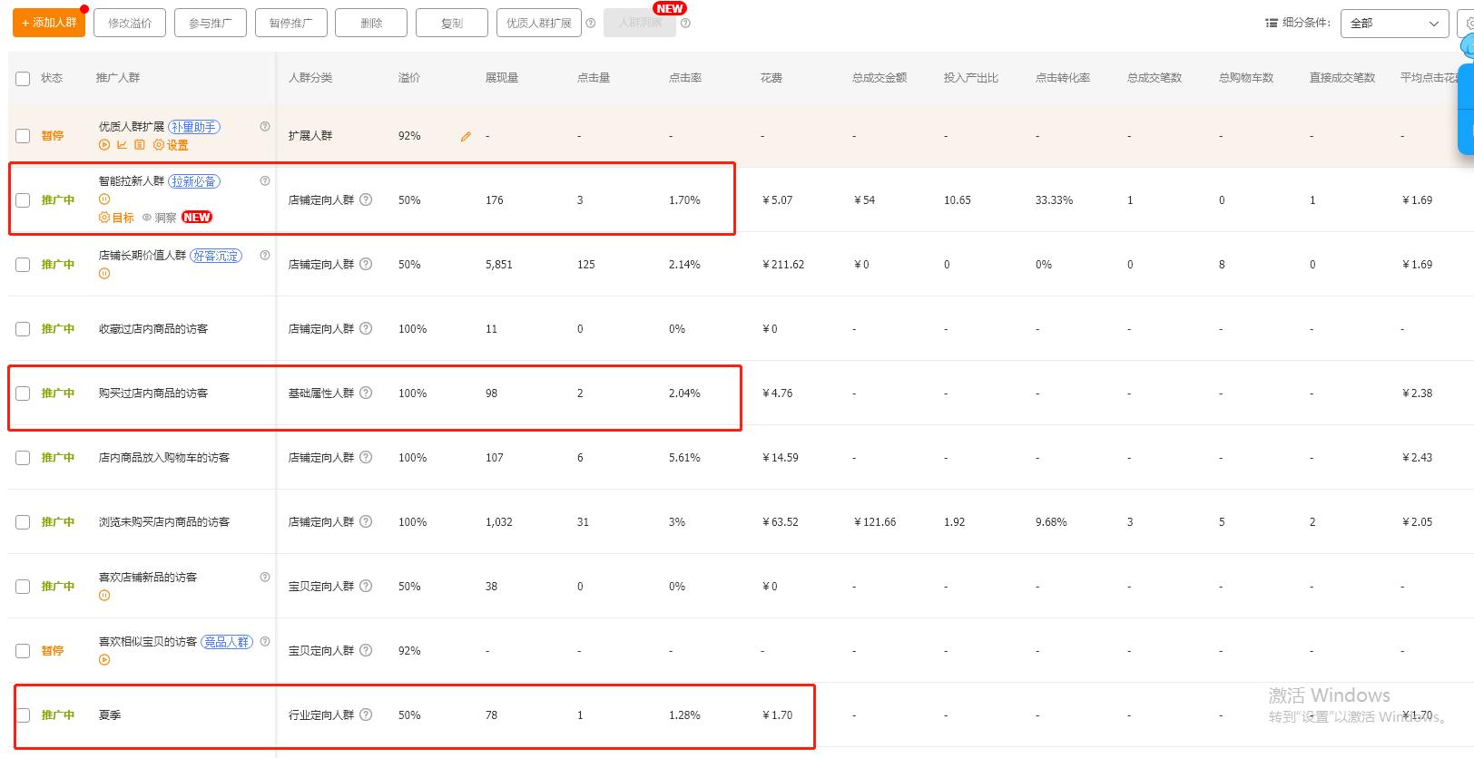Open the 拉新必备 tag link
Screen dimensions: 1474x758
pyautogui.click(x=194, y=181)
